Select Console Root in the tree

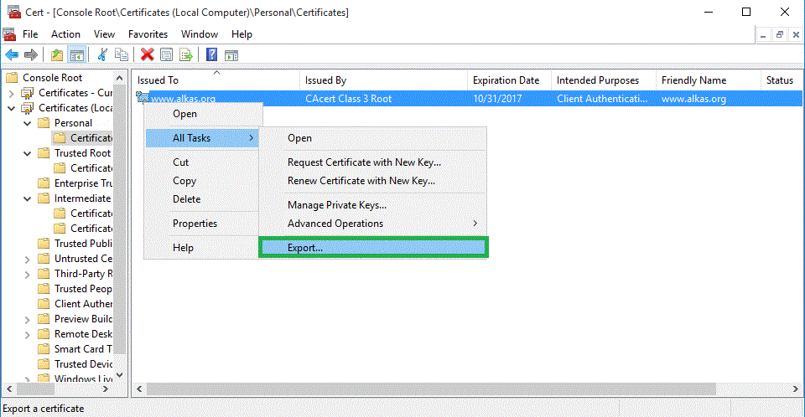pyautogui.click(x=52, y=78)
